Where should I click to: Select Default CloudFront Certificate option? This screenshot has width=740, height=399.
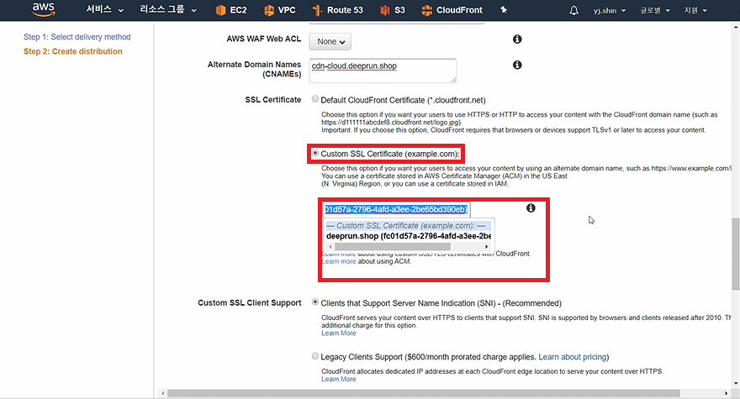(315, 99)
